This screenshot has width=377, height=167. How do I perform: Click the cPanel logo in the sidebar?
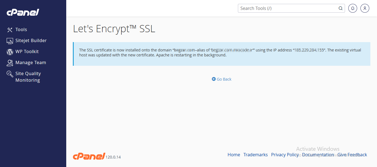click(x=23, y=12)
